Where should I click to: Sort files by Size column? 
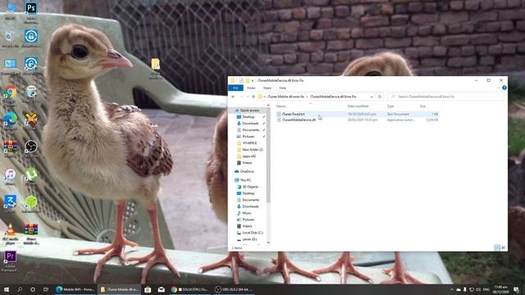423,107
